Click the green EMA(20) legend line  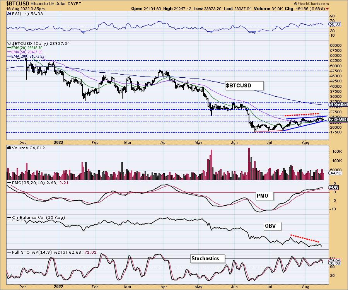point(9,48)
